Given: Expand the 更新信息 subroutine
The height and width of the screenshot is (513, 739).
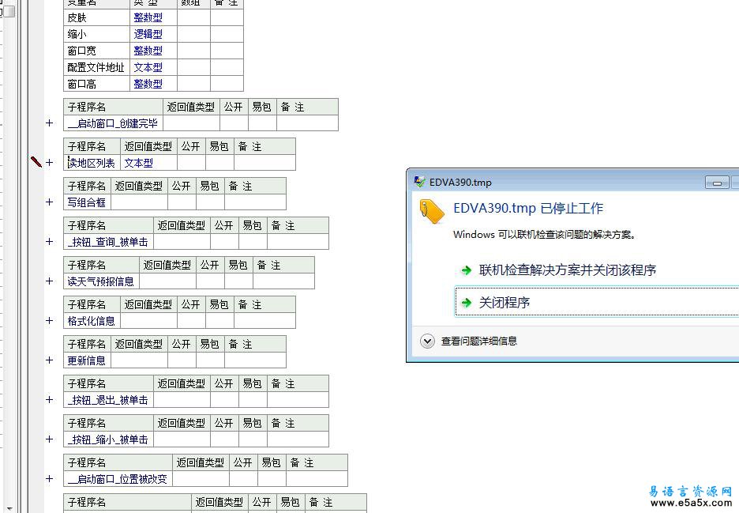Looking at the screenshot, I should click(50, 360).
